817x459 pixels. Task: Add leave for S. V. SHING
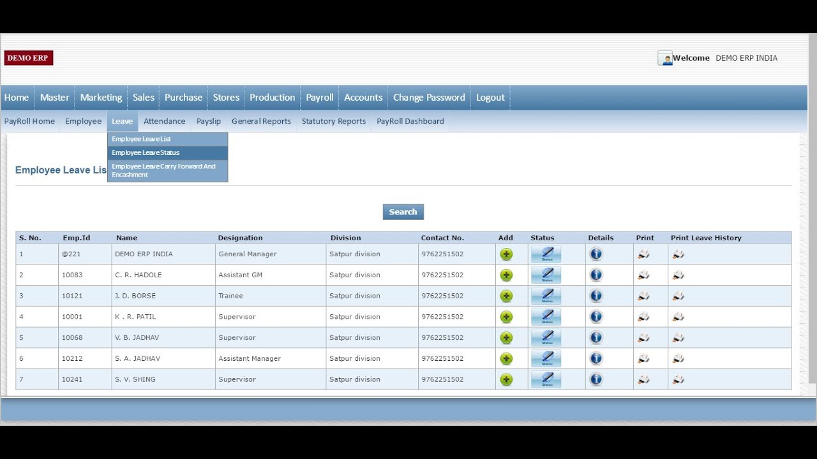pyautogui.click(x=506, y=380)
